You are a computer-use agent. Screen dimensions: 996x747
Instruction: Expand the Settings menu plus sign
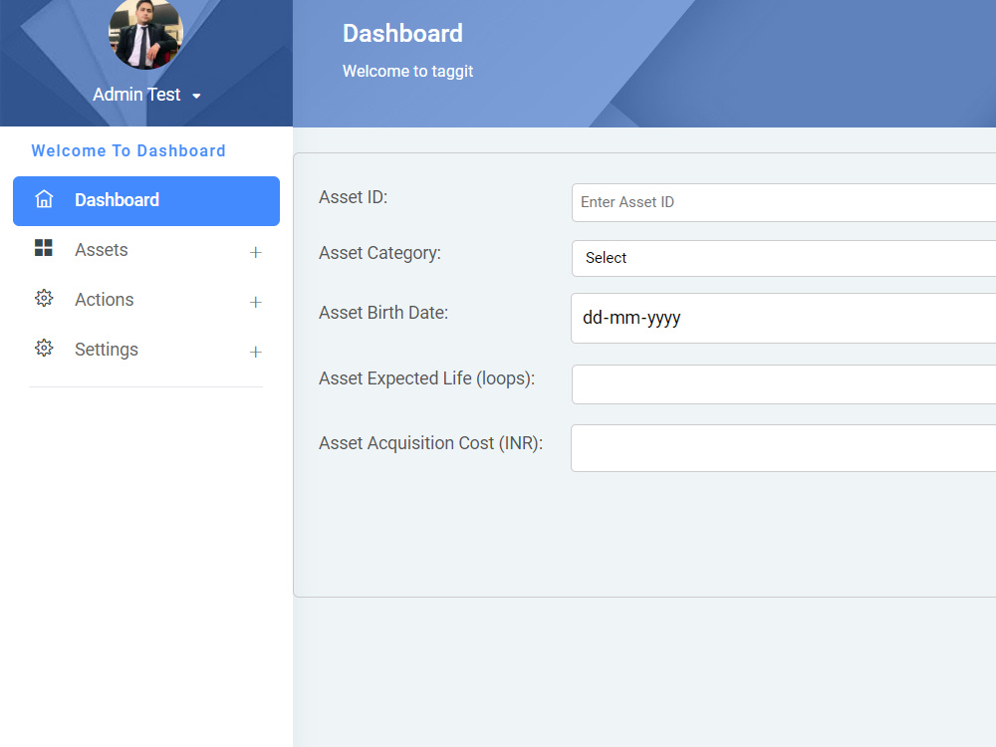[255, 352]
